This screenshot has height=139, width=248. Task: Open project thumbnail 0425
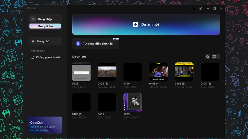[81, 72]
